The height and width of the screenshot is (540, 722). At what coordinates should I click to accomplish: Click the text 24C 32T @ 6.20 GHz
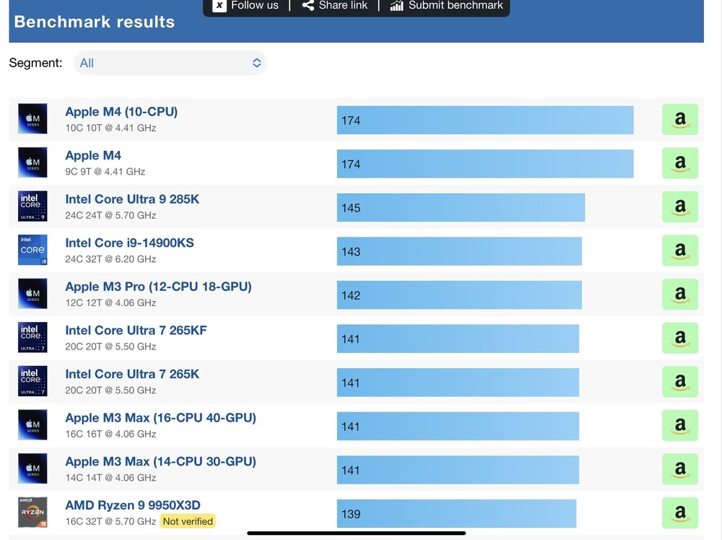coord(110,259)
